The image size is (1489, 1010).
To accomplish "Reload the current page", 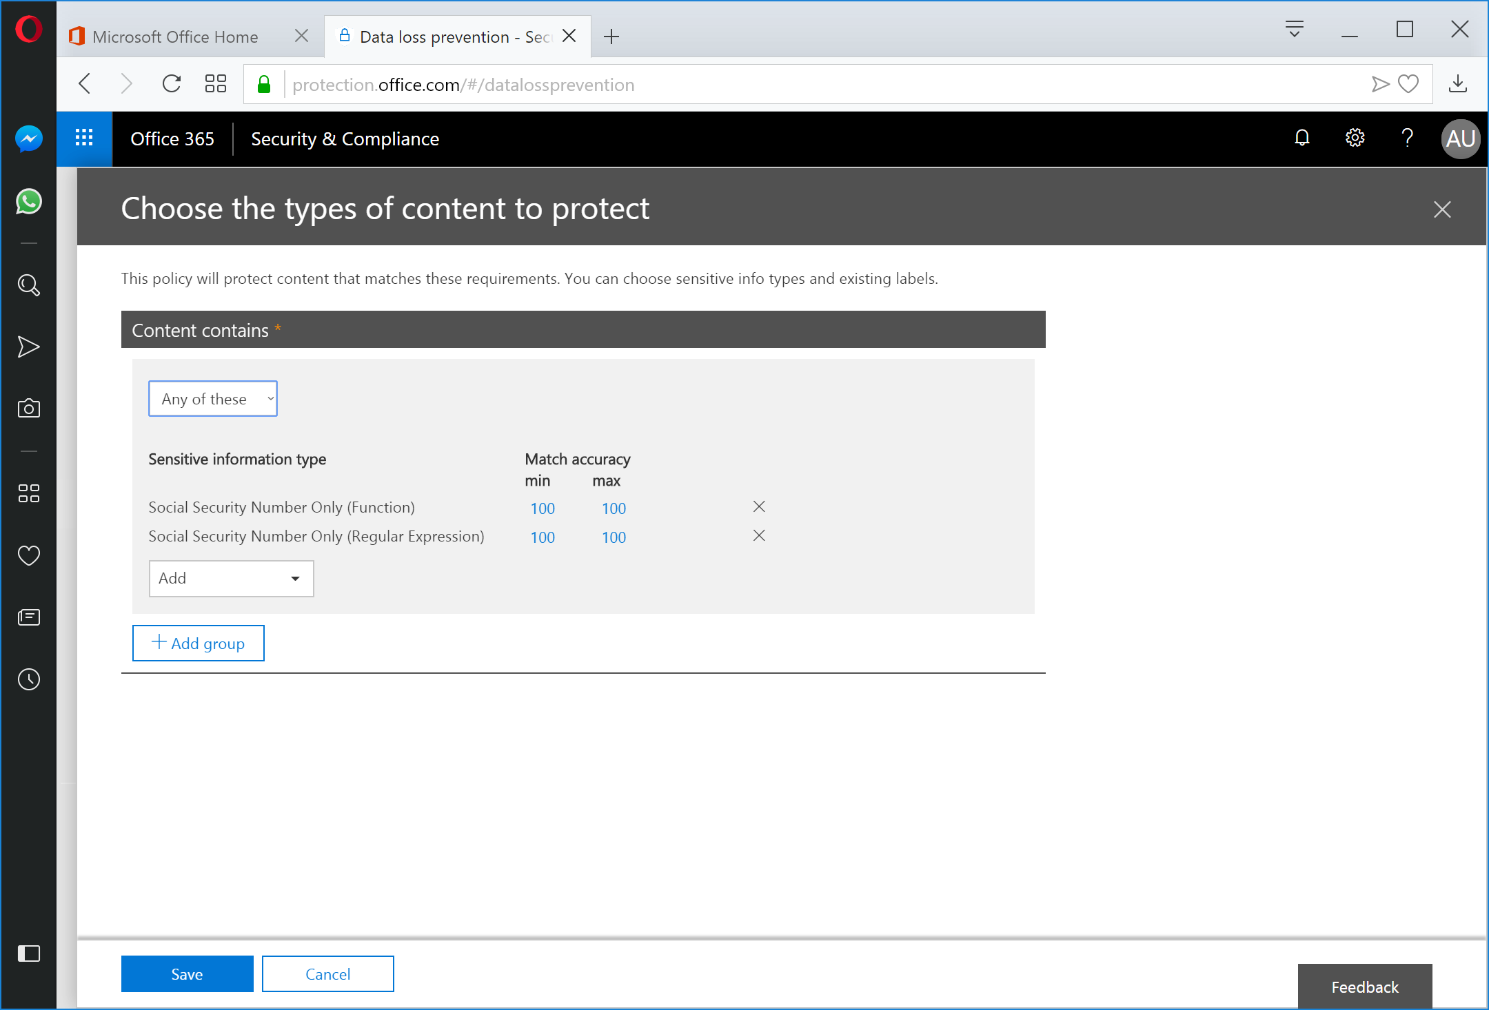I will point(172,83).
